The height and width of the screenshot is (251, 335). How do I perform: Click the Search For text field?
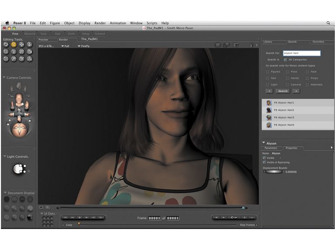pos(301,53)
